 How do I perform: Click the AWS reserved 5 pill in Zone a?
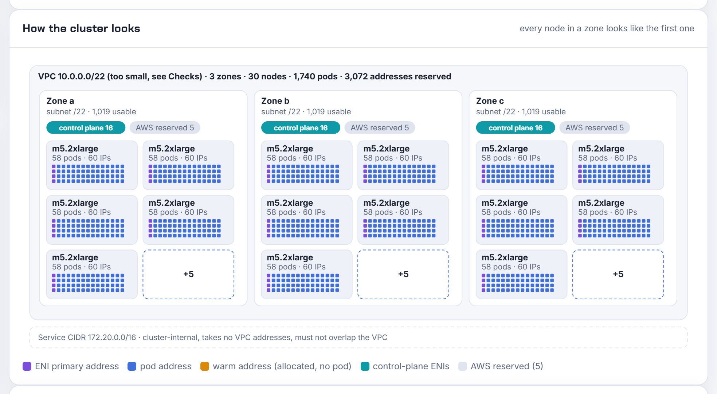(165, 128)
